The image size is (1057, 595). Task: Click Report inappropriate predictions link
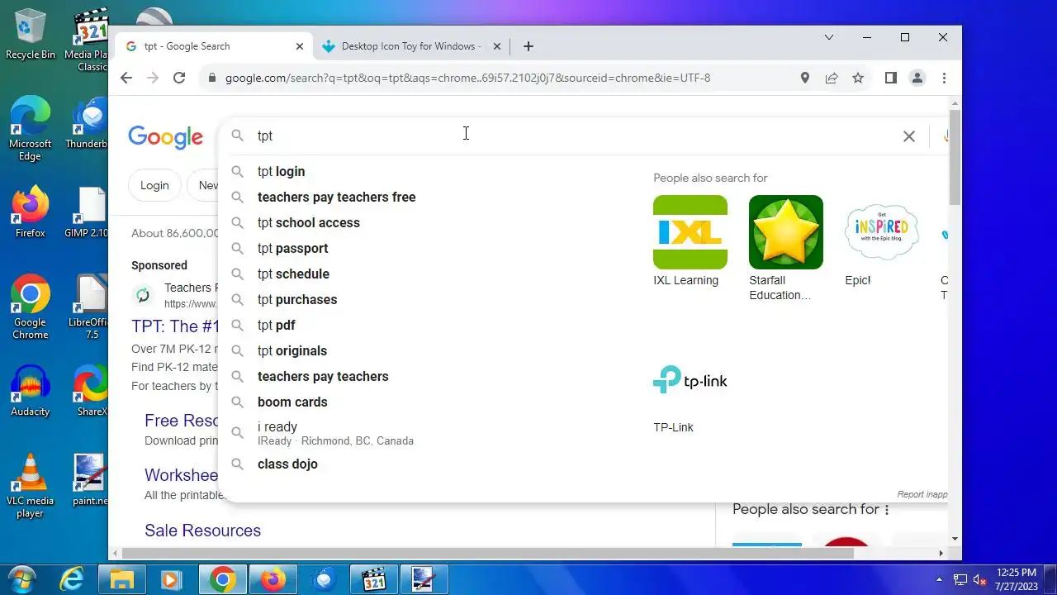tap(922, 494)
